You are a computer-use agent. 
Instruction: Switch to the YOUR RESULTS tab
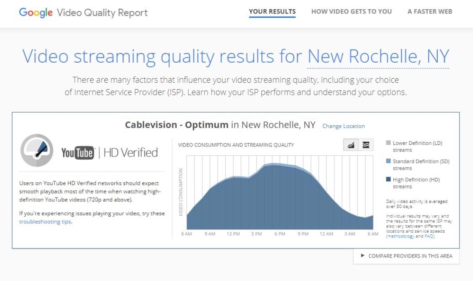tap(272, 11)
